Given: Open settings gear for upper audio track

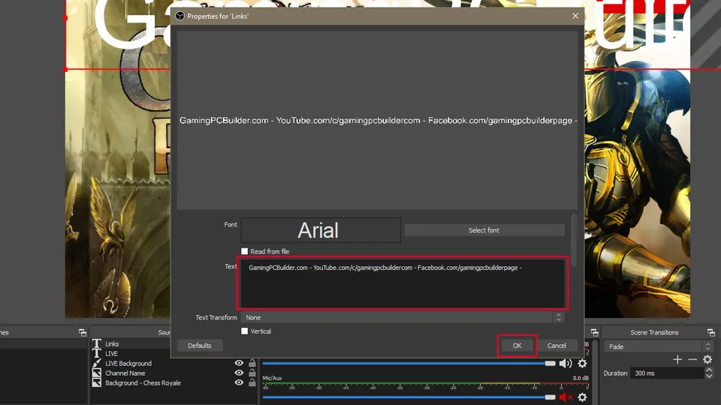Looking at the screenshot, I should pos(582,363).
